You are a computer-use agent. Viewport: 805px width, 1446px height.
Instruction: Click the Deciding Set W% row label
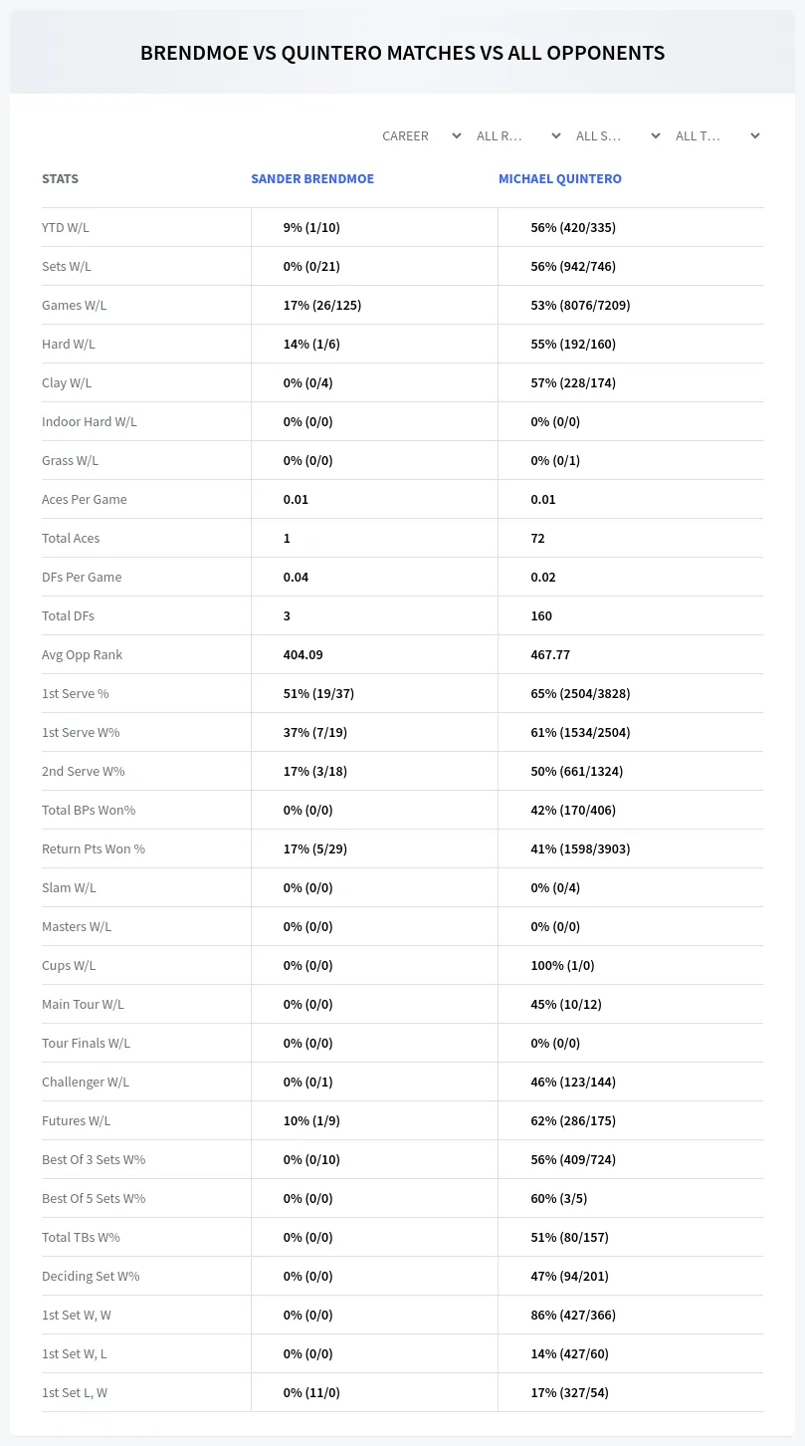[91, 1277]
